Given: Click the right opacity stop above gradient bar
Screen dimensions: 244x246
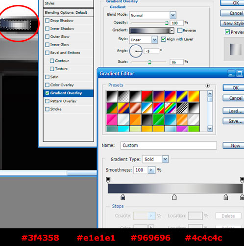Looking at the screenshot, I should (x=242, y=180).
